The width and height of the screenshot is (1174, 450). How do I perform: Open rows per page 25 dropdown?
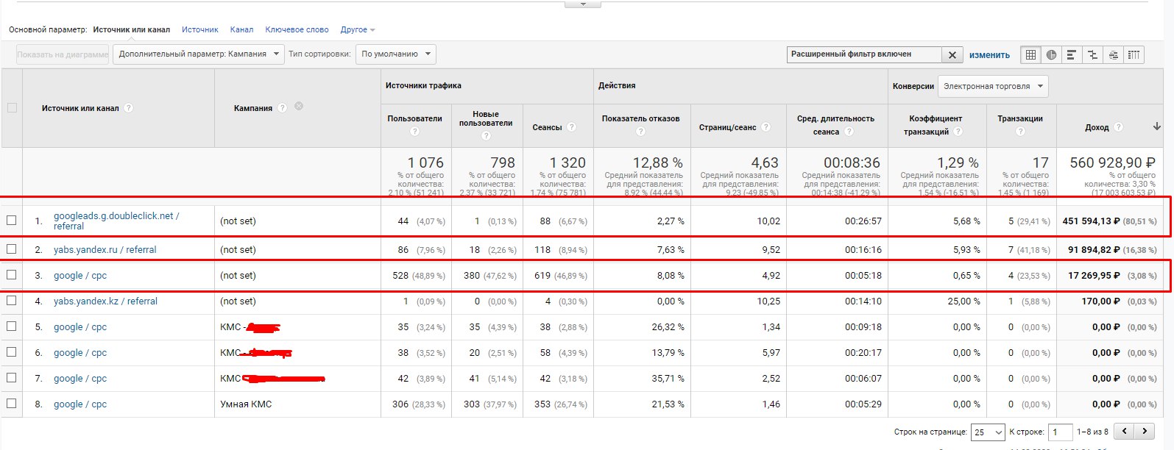point(989,432)
